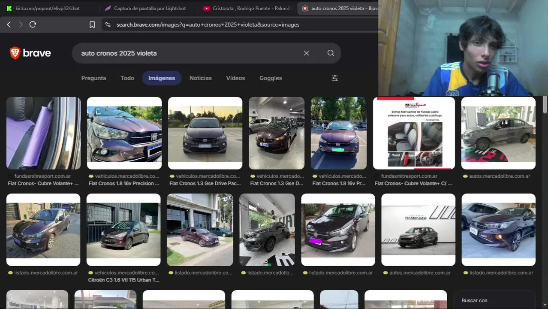Click the search field with auto cronos text

[x=189, y=53]
